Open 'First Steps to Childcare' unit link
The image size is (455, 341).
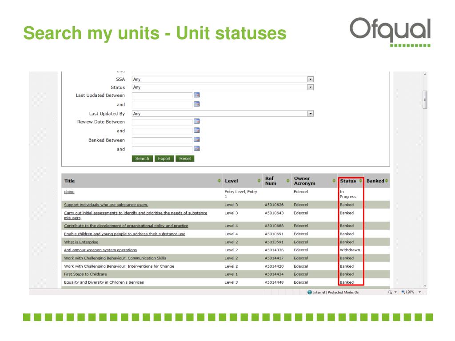tap(85, 274)
